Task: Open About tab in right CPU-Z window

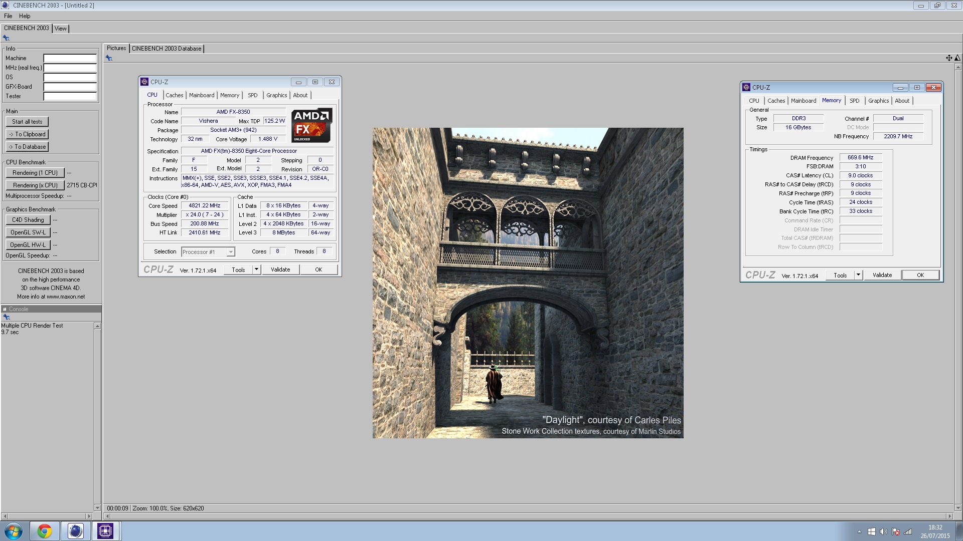Action: click(x=902, y=101)
